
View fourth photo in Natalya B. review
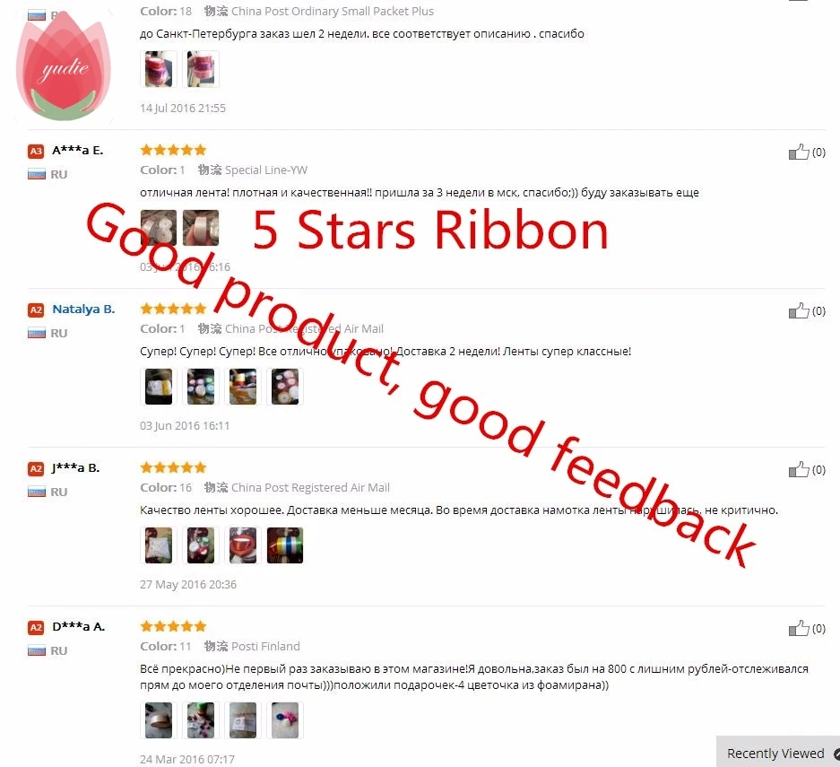[x=285, y=387]
